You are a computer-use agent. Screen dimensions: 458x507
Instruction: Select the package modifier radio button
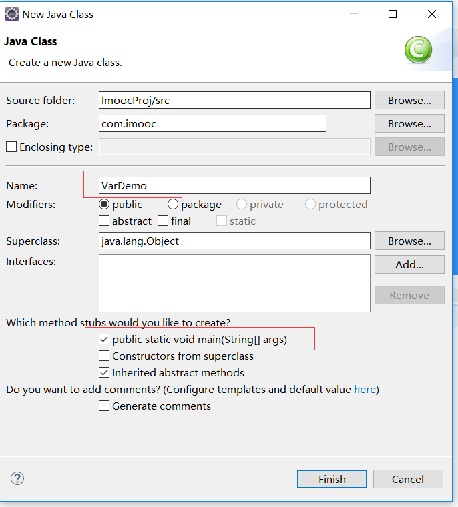coord(173,204)
